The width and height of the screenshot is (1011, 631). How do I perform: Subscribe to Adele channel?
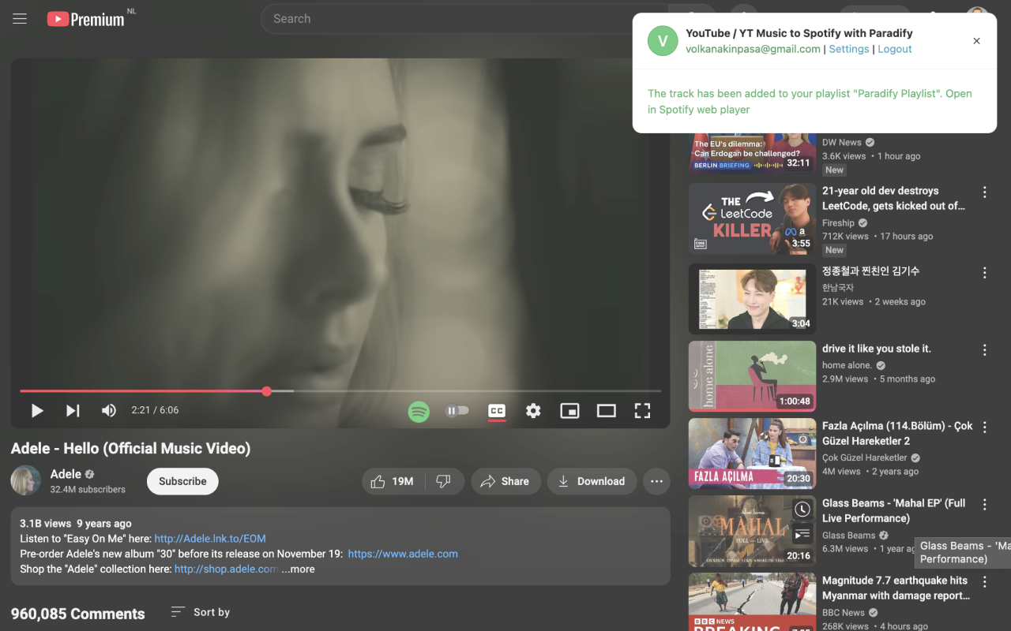click(182, 481)
